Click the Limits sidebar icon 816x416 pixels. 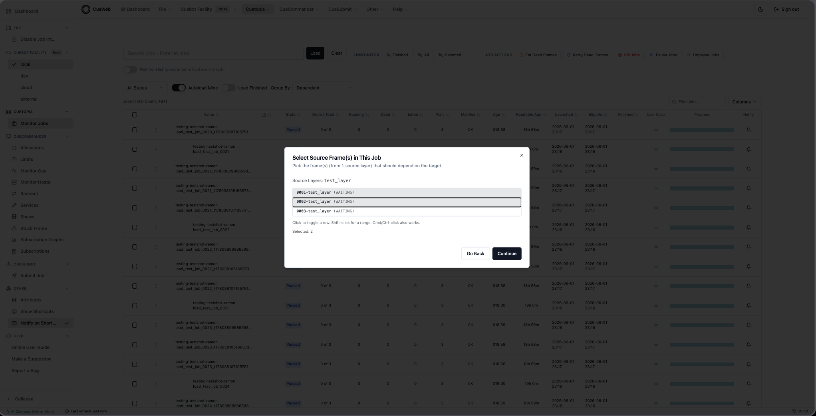click(x=14, y=159)
